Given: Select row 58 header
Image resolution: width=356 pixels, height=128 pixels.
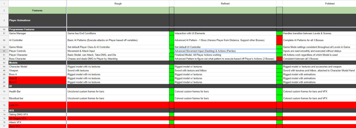Looking at the screenshot, I should pyautogui.click(x=4, y=40).
